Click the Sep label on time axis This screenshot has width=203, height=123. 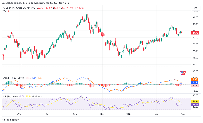point(75,114)
